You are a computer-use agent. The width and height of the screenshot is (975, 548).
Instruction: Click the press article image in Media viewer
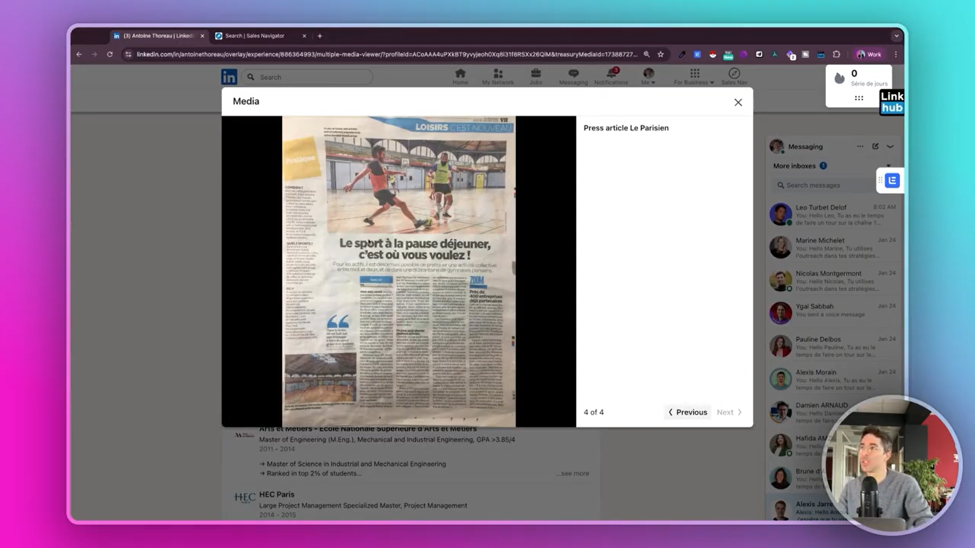(399, 271)
